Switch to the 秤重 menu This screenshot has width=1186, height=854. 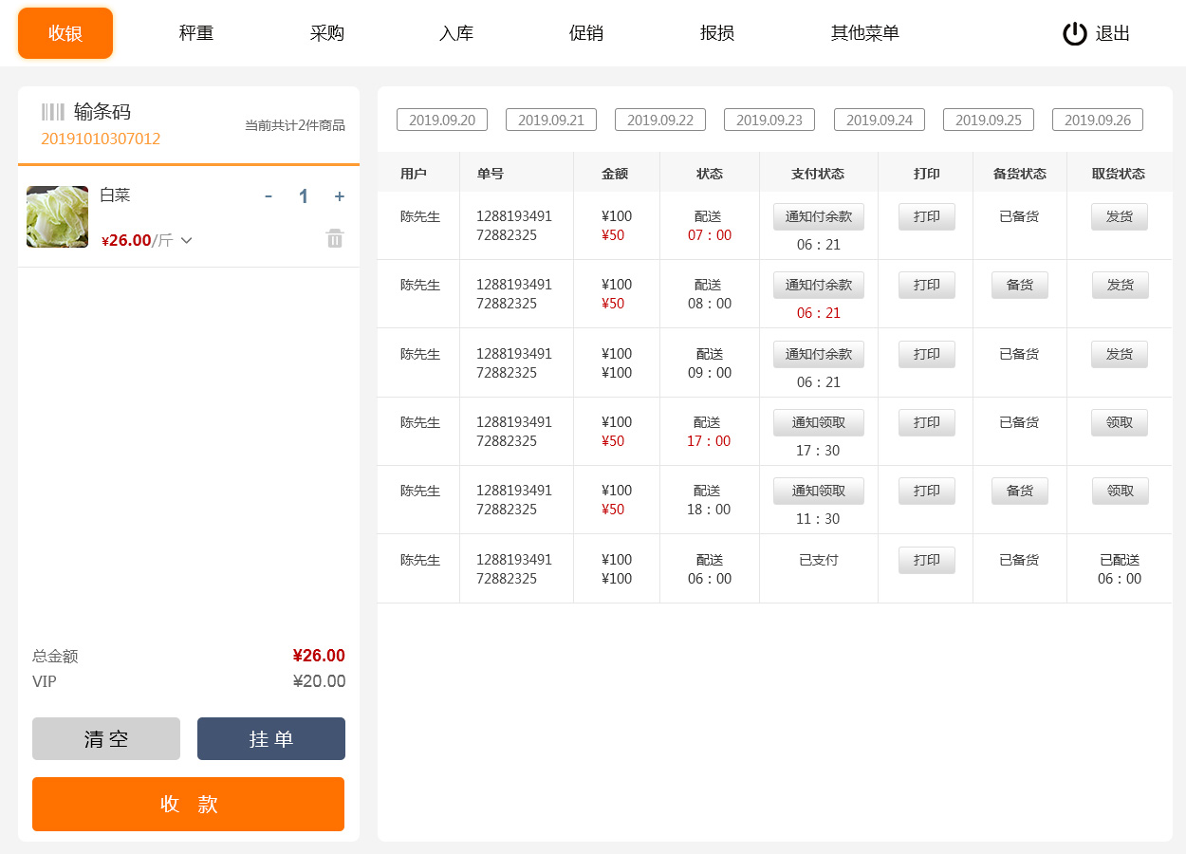click(196, 33)
